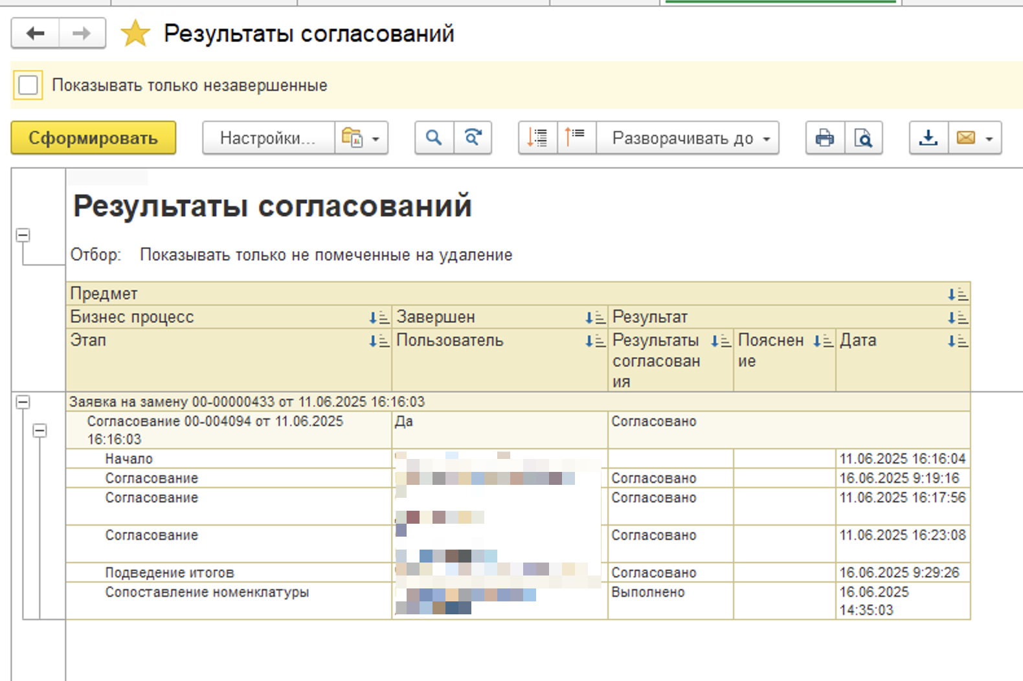Viewport: 1023px width, 681px height.
Task: Enable 'Показывать только незавершенные' checkbox
Action: (x=28, y=85)
